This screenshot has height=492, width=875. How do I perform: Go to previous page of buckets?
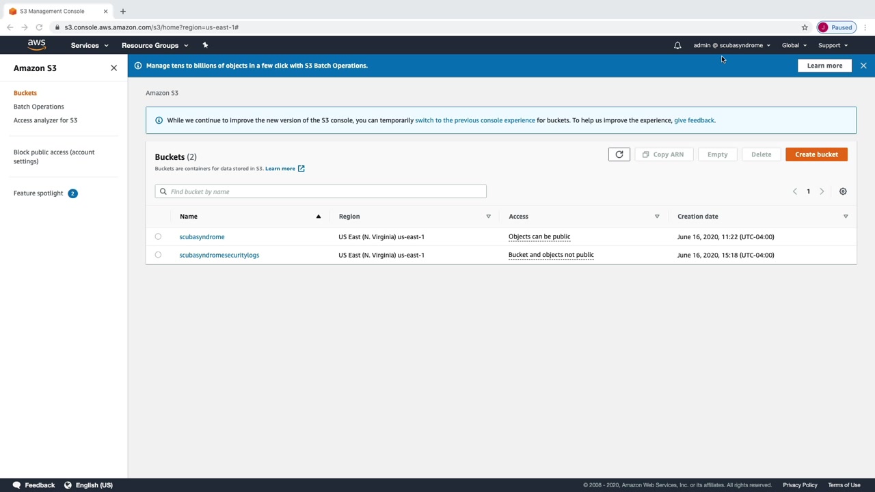tap(794, 191)
